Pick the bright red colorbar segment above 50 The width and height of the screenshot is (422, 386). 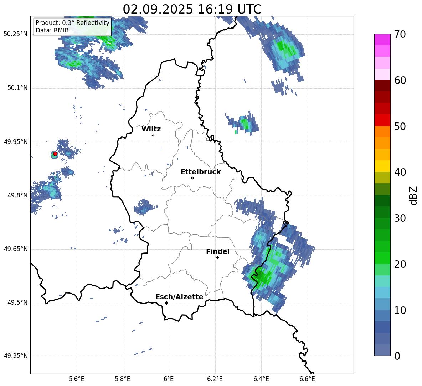pyautogui.click(x=382, y=120)
